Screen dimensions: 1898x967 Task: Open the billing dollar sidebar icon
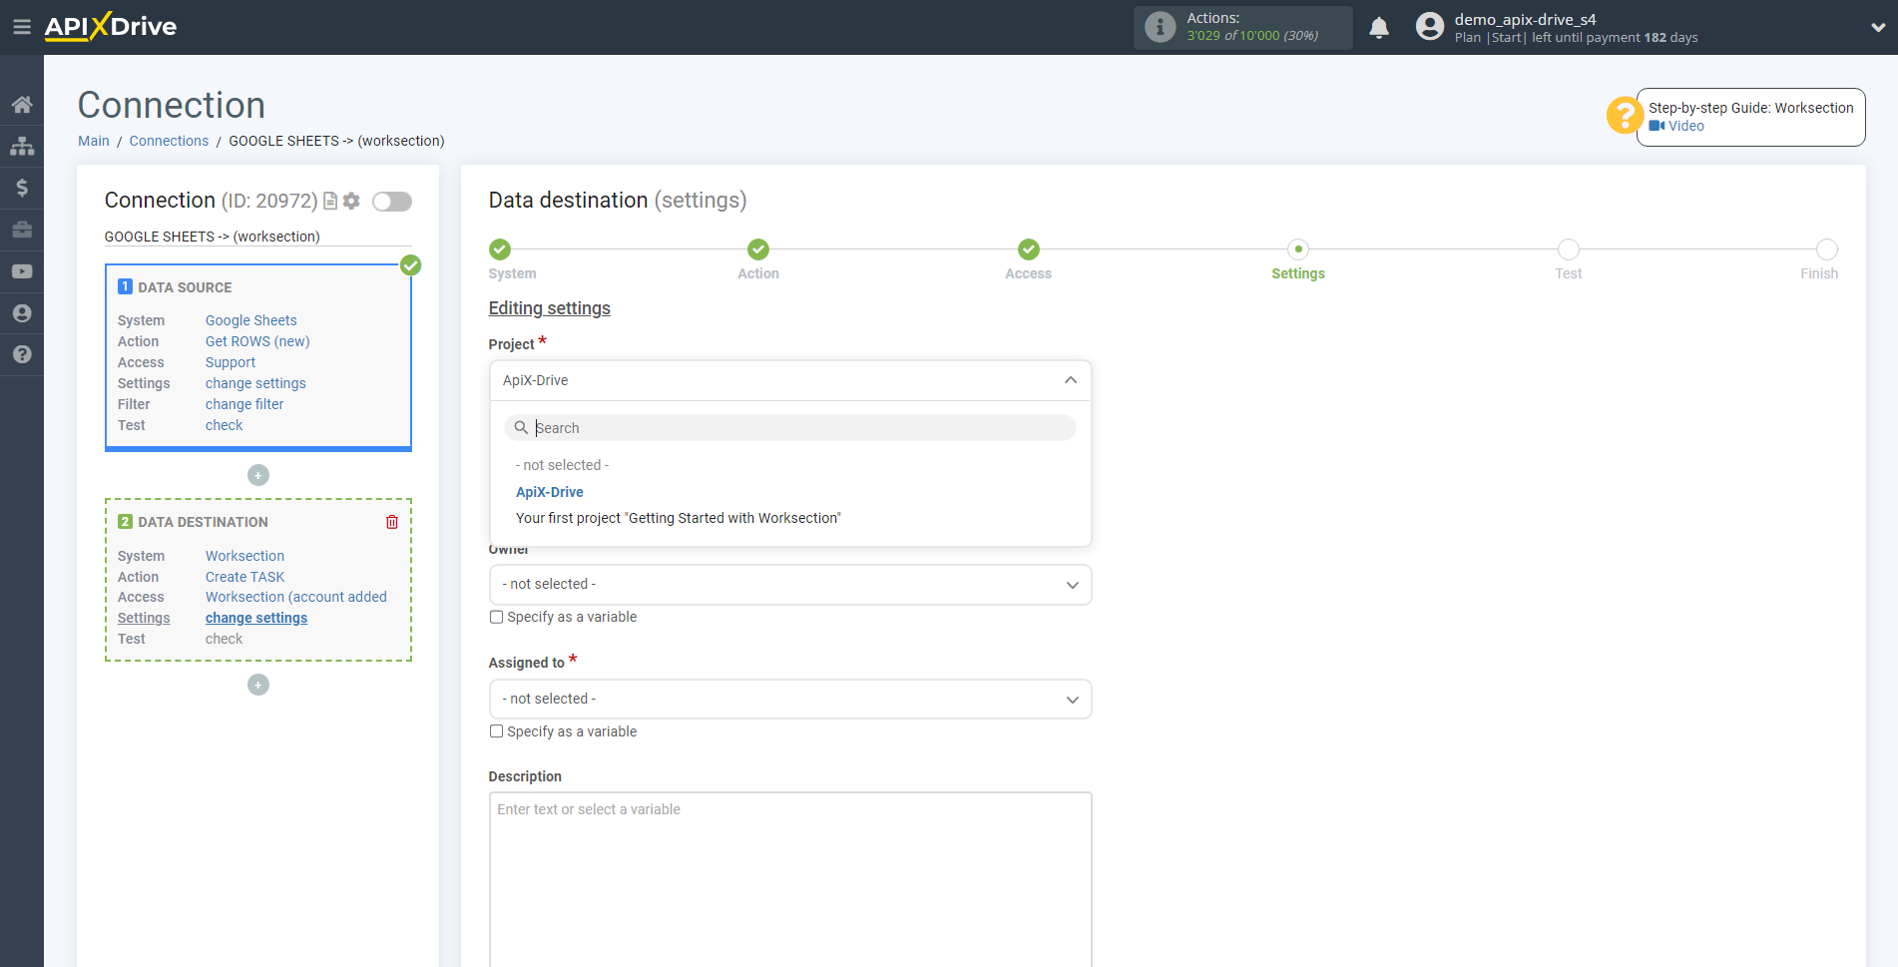click(x=22, y=188)
